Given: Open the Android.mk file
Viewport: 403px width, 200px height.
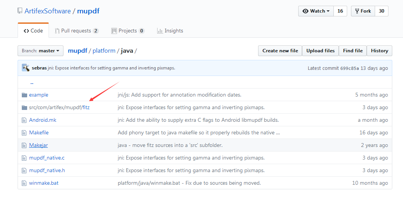Looking at the screenshot, I should pos(43,120).
